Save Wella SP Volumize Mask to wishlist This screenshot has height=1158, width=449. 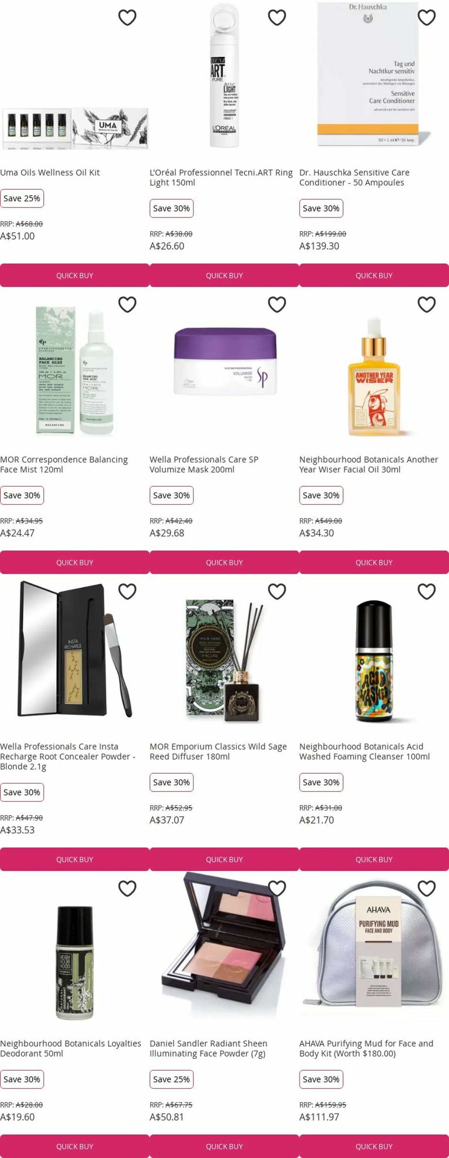coord(277,304)
